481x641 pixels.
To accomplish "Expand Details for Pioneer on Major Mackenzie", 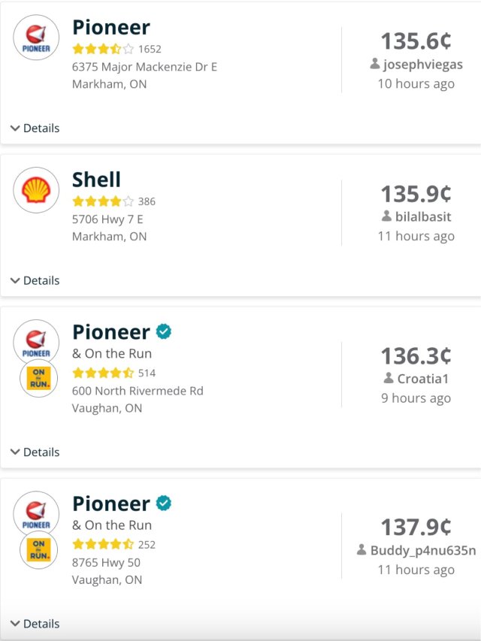I will tap(35, 129).
